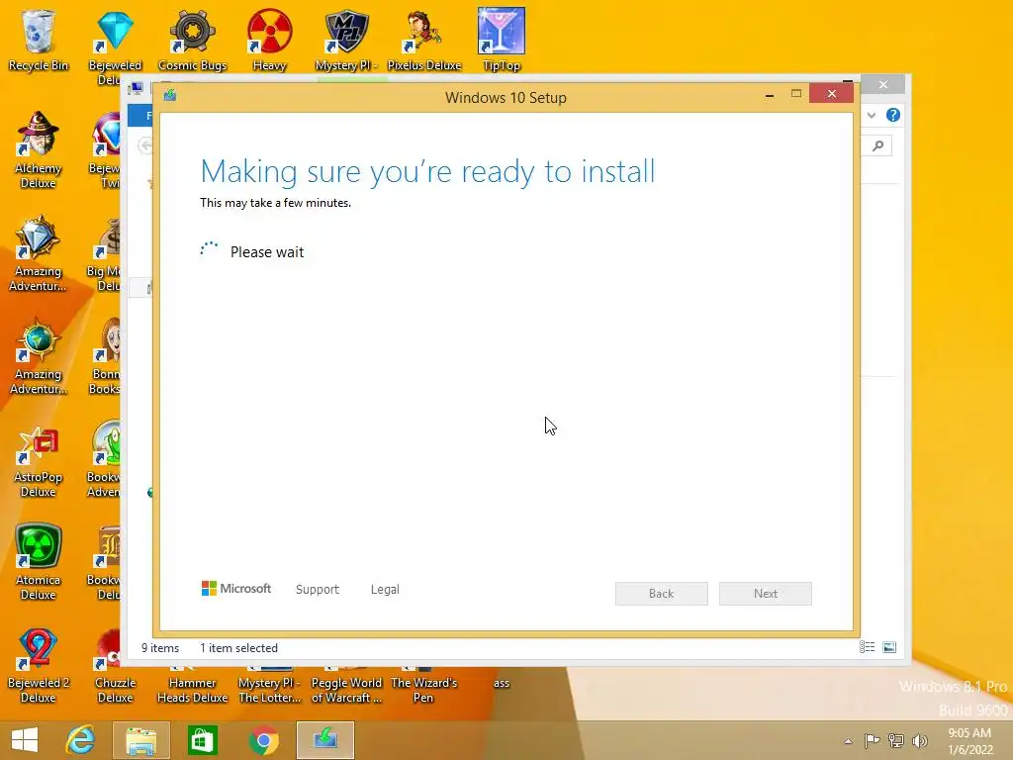
Task: Open File Explorer from the taskbar
Action: tap(141, 740)
